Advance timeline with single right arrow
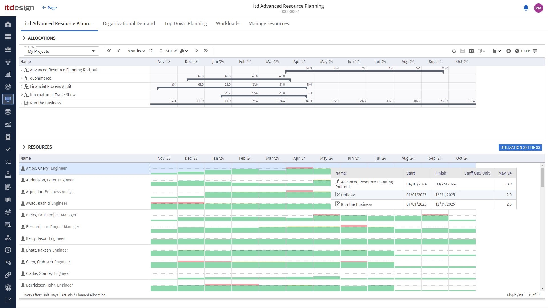Image resolution: width=548 pixels, height=308 pixels. pyautogui.click(x=196, y=51)
